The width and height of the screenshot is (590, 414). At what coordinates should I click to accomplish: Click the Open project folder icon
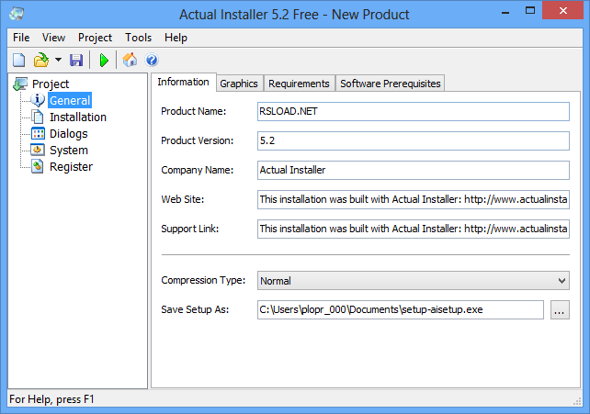tap(41, 60)
